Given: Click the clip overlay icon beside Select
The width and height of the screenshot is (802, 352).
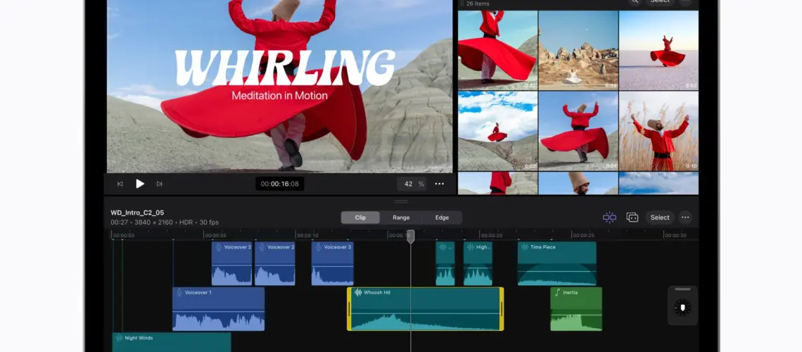Looking at the screenshot, I should (x=632, y=218).
